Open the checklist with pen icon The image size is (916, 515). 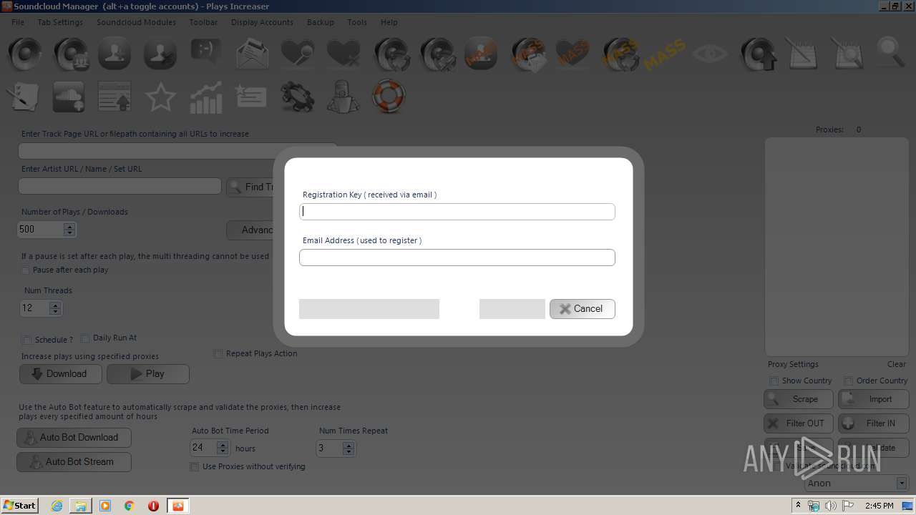tap(23, 97)
